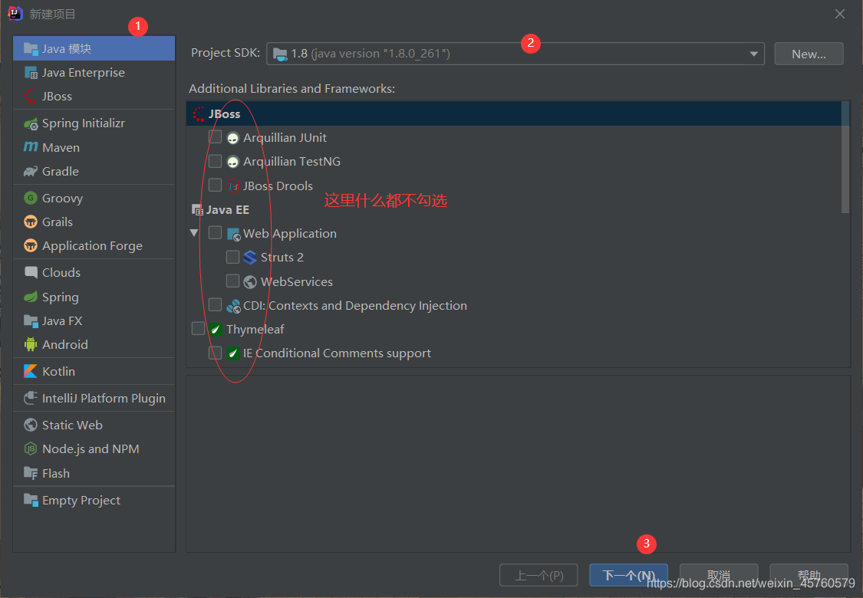Click the Node.js and NPM label
The width and height of the screenshot is (863, 598).
coord(91,449)
